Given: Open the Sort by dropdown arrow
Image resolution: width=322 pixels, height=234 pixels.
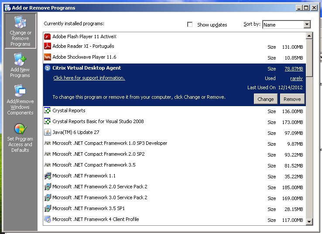Looking at the screenshot, I should click(x=307, y=25).
